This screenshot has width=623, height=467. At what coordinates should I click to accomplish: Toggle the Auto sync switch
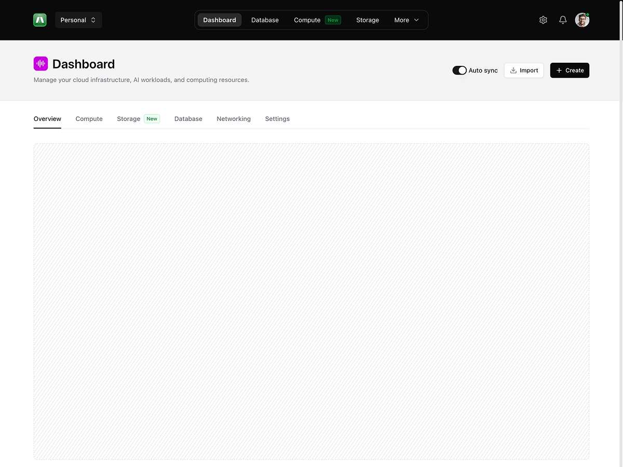pos(459,71)
